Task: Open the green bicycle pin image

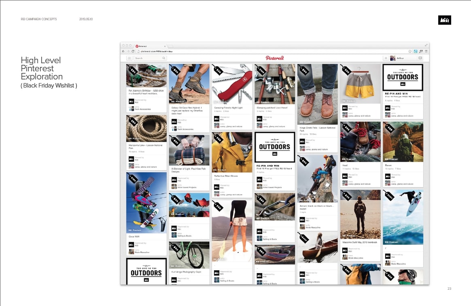Action: click(189, 255)
